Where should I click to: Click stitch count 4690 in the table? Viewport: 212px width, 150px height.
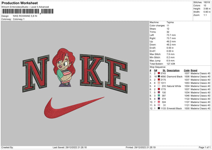tap(163, 77)
